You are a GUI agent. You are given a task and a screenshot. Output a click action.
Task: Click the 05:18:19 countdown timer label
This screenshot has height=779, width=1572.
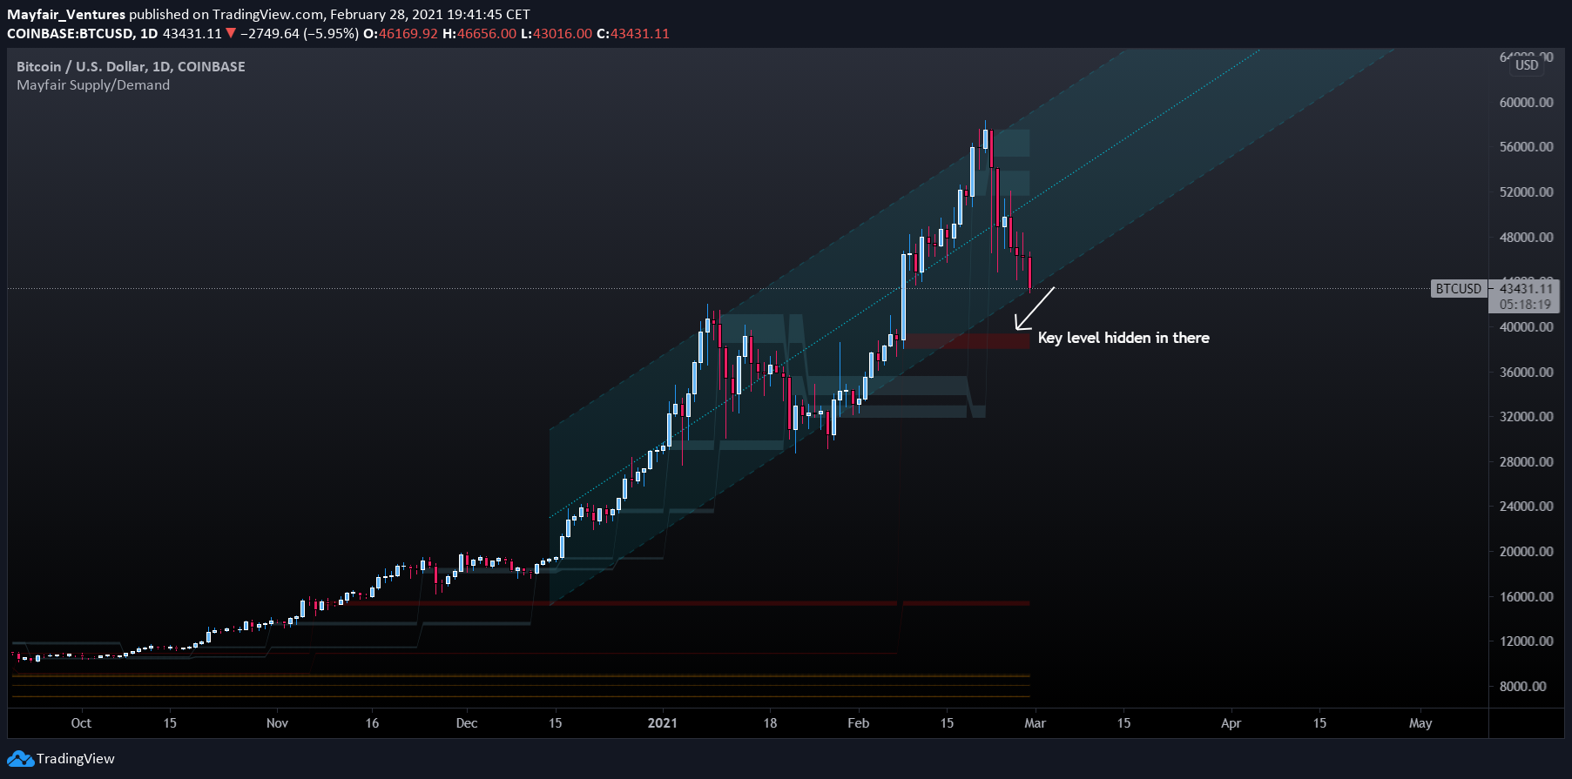[x=1525, y=305]
